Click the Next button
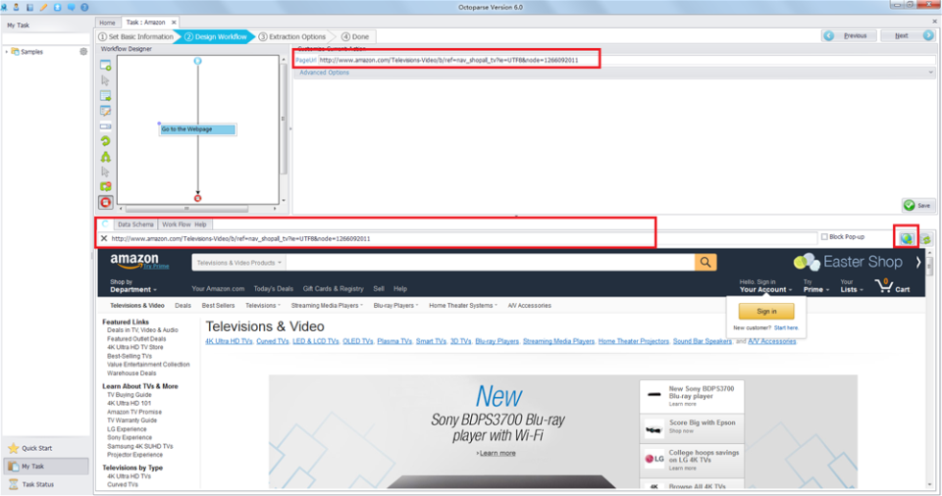The image size is (942, 496). (907, 36)
